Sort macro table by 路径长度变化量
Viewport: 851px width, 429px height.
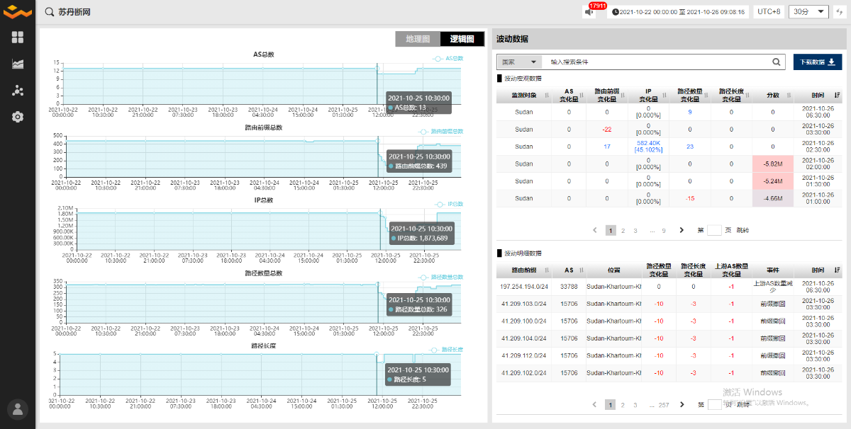[x=748, y=95]
